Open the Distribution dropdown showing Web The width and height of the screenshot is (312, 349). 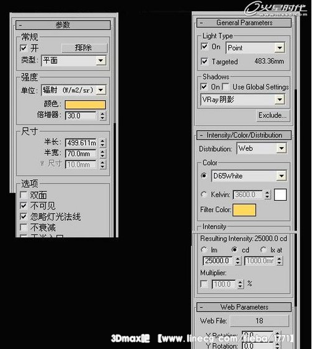(261, 148)
